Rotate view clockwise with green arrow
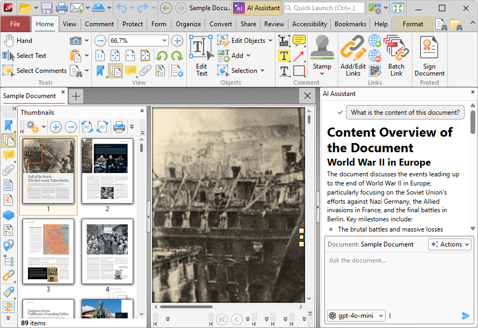 pos(177,56)
